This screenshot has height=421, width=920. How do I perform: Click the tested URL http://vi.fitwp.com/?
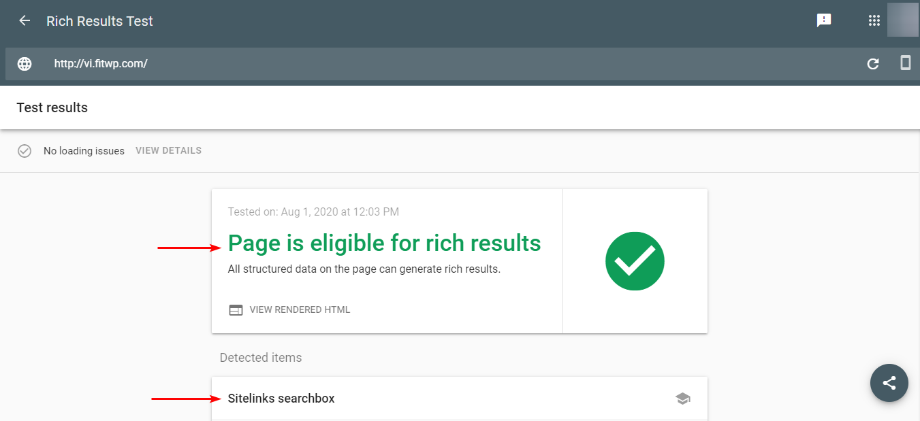101,63
